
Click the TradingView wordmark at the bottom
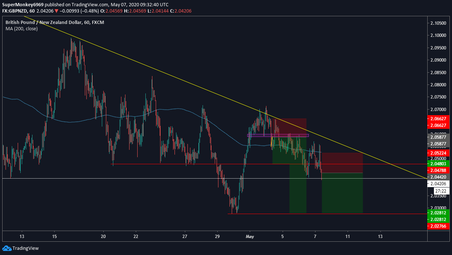(25, 248)
